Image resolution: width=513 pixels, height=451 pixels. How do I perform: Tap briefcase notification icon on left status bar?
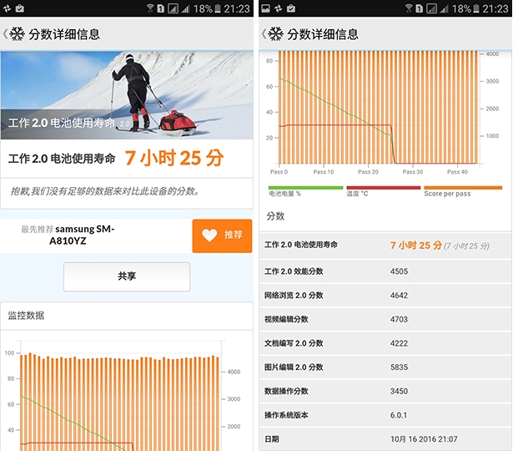20,8
